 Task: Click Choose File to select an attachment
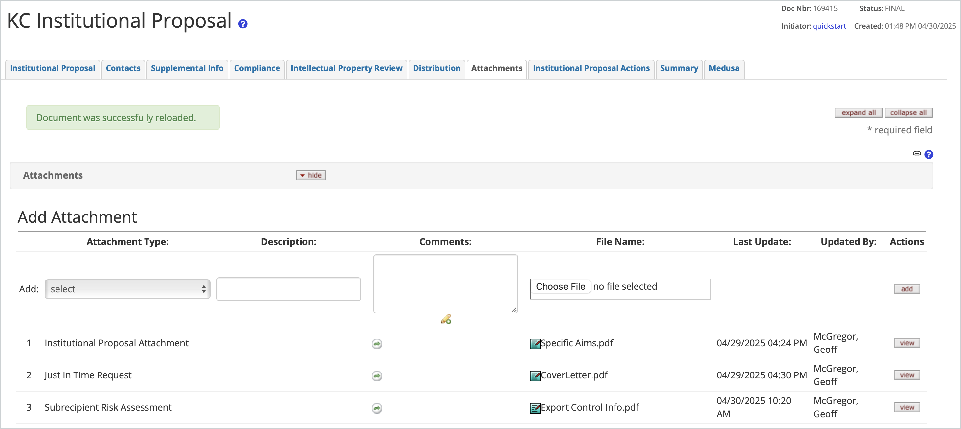pos(561,286)
